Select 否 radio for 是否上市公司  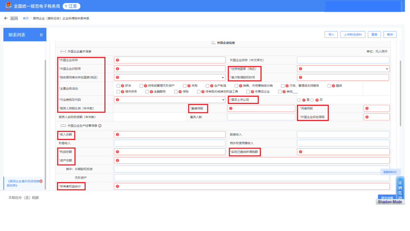(x=312, y=100)
